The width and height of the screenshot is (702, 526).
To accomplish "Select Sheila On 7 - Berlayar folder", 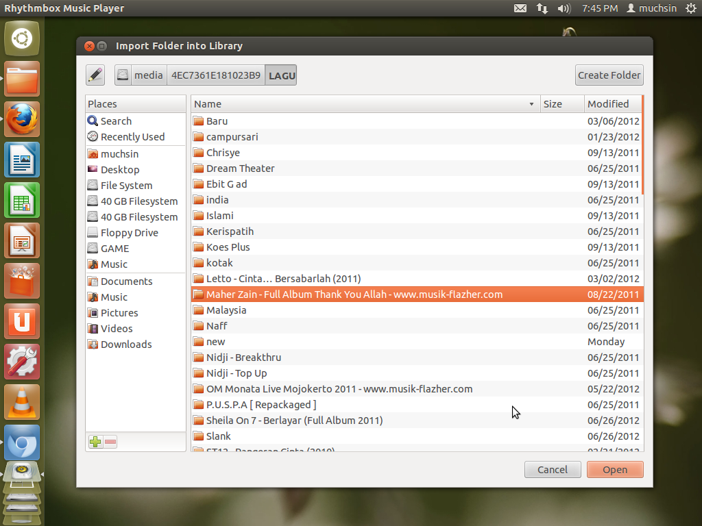I will (x=416, y=421).
